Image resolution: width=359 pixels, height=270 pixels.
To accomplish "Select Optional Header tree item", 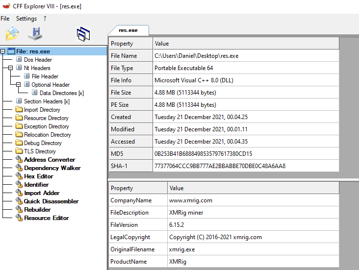I will pos(51,85).
